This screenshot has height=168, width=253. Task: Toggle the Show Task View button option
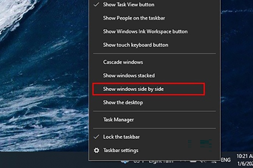(129, 5)
